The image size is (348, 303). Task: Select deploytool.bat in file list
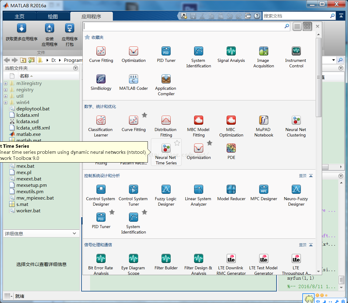point(33,109)
